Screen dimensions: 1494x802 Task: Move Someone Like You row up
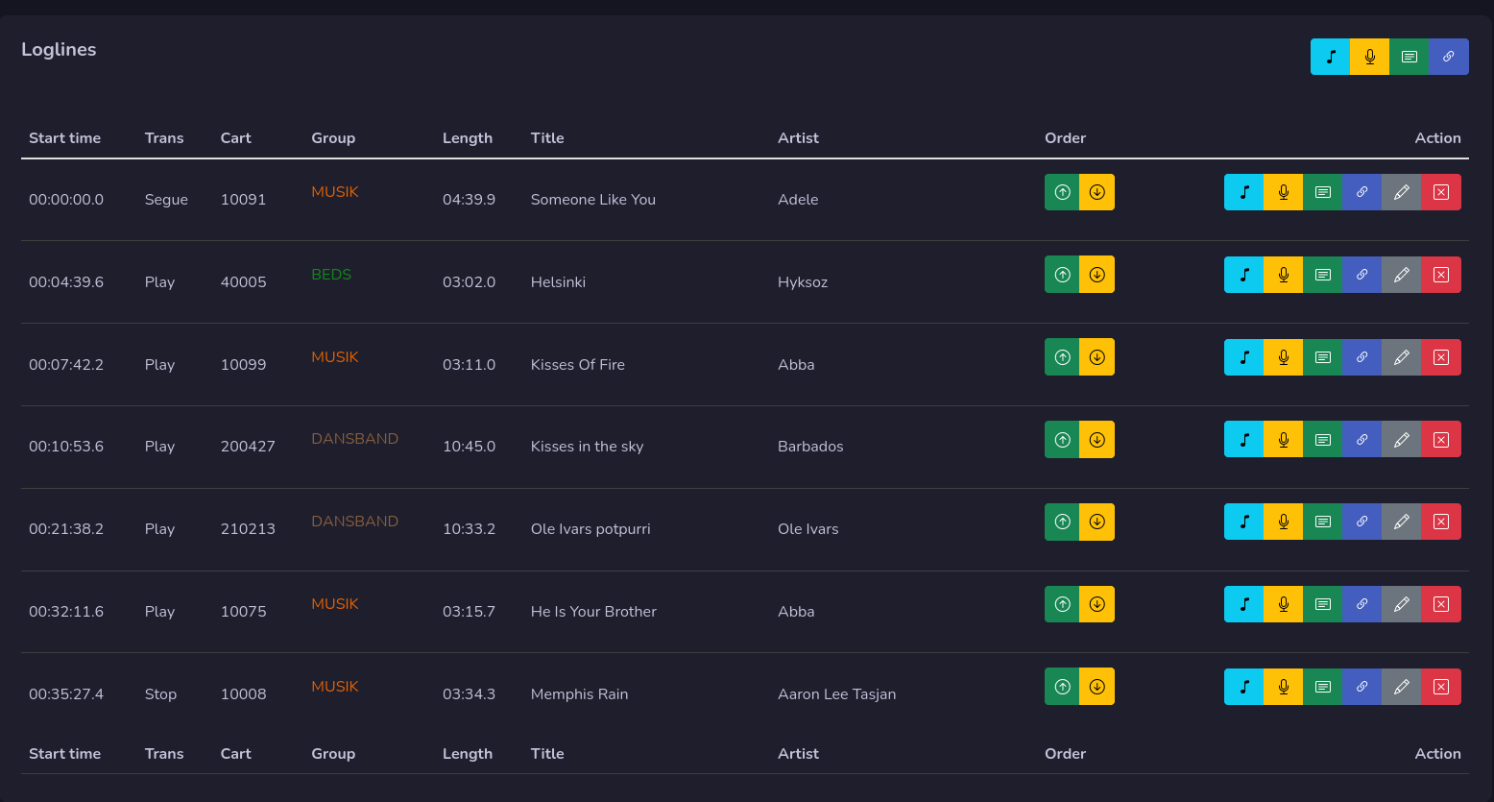click(x=1062, y=192)
